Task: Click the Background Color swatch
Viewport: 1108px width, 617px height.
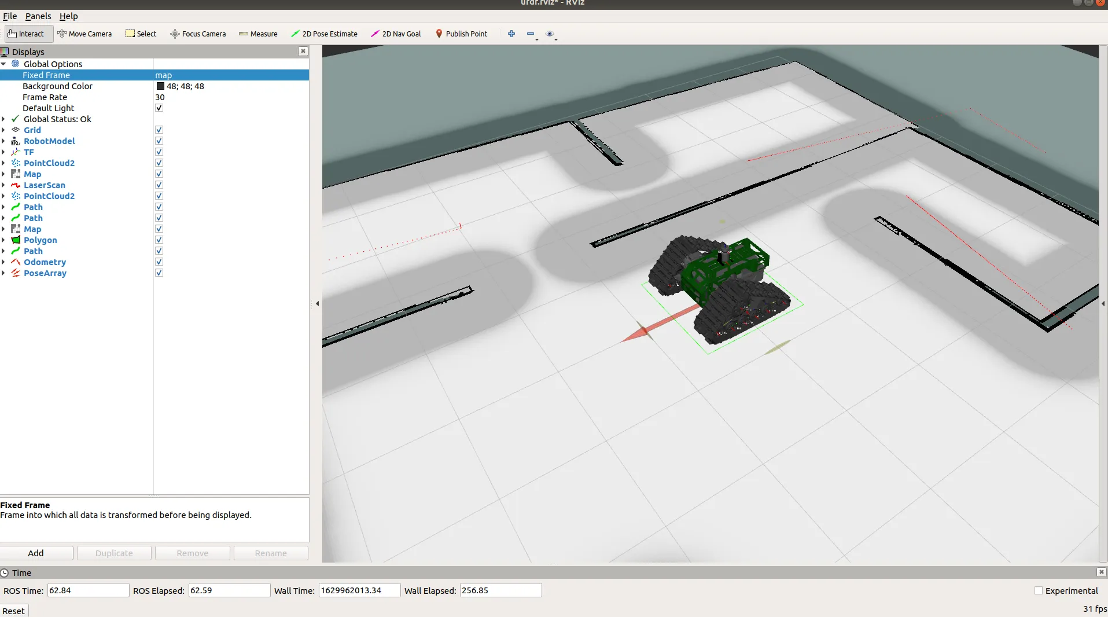Action: pyautogui.click(x=160, y=86)
